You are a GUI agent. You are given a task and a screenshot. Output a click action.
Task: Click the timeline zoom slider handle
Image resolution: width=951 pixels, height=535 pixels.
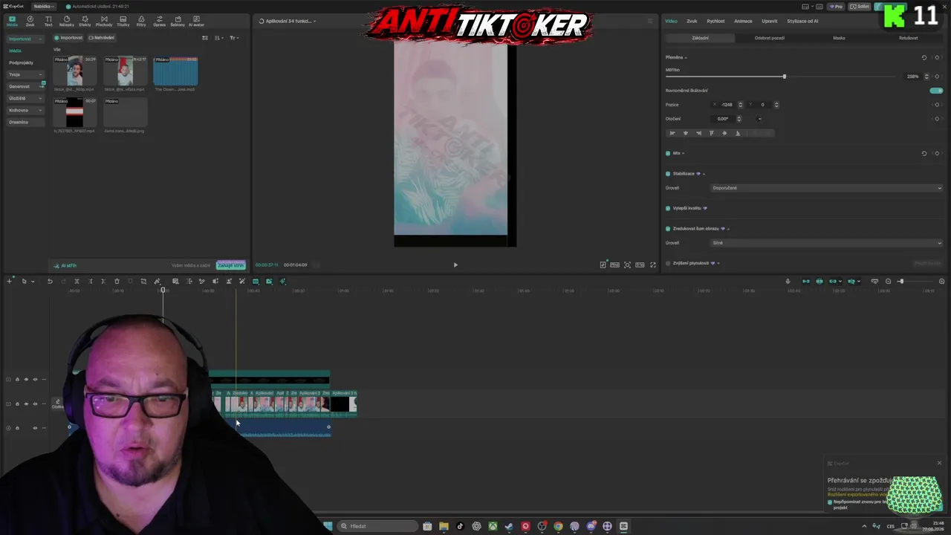901,282
